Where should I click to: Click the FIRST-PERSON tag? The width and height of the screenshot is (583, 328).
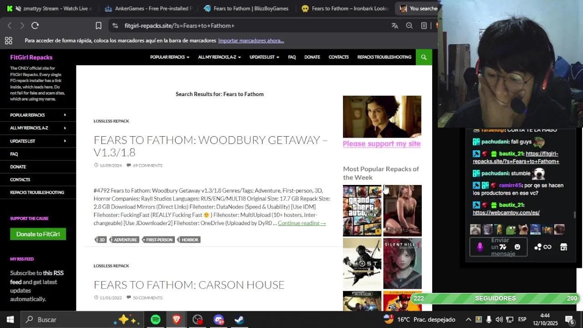pyautogui.click(x=159, y=240)
